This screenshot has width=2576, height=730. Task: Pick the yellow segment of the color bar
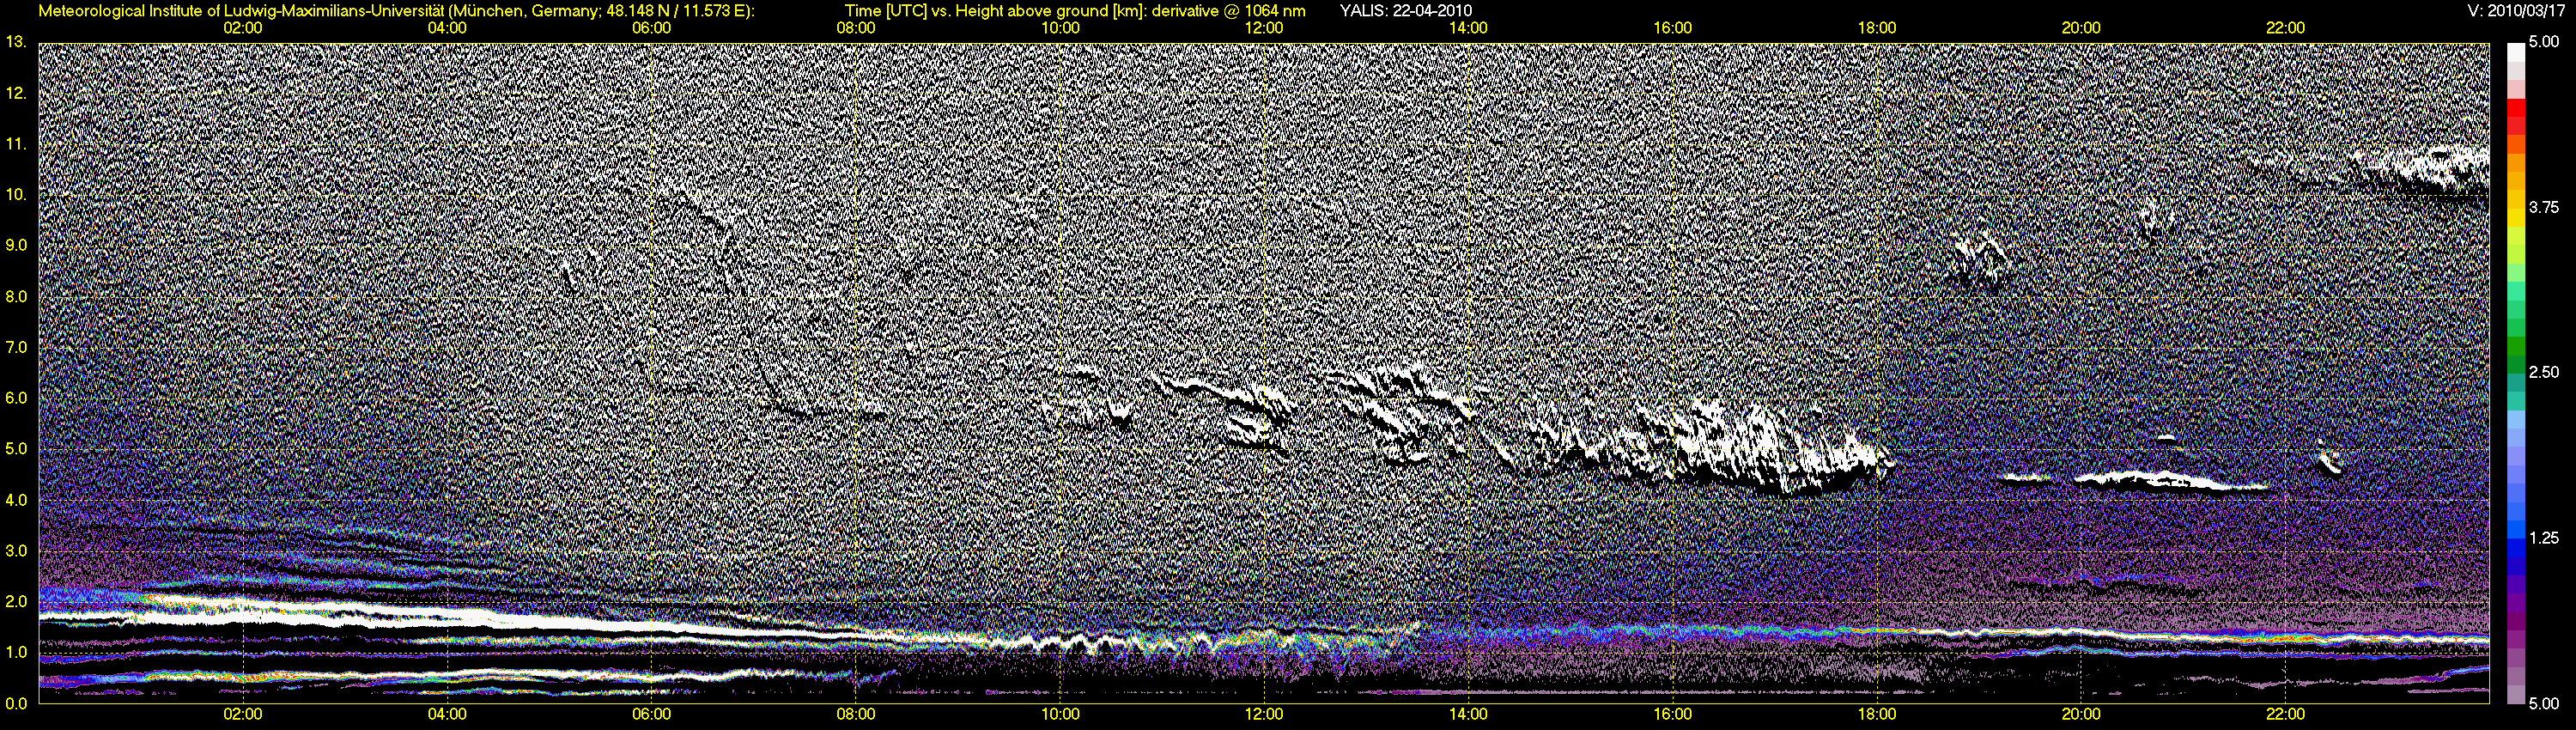click(x=2515, y=218)
